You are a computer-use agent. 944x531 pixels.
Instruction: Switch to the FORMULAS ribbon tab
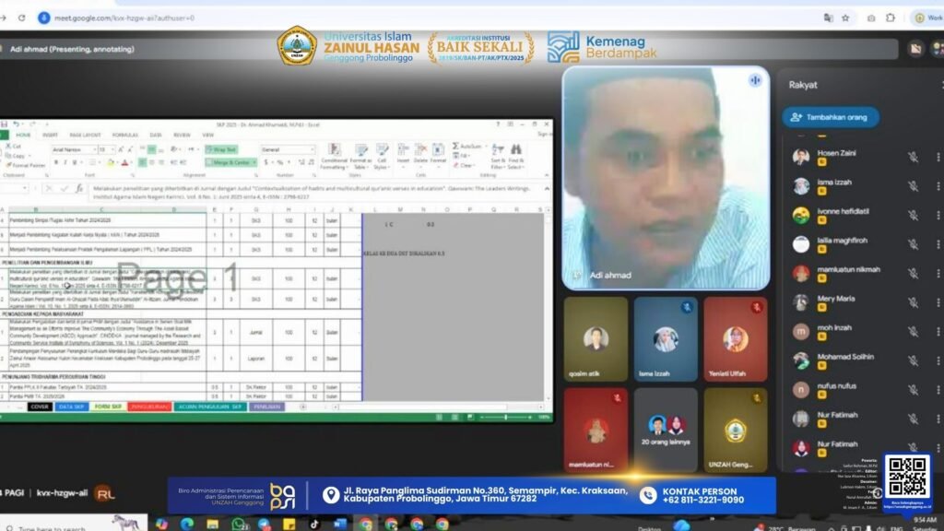coord(124,135)
